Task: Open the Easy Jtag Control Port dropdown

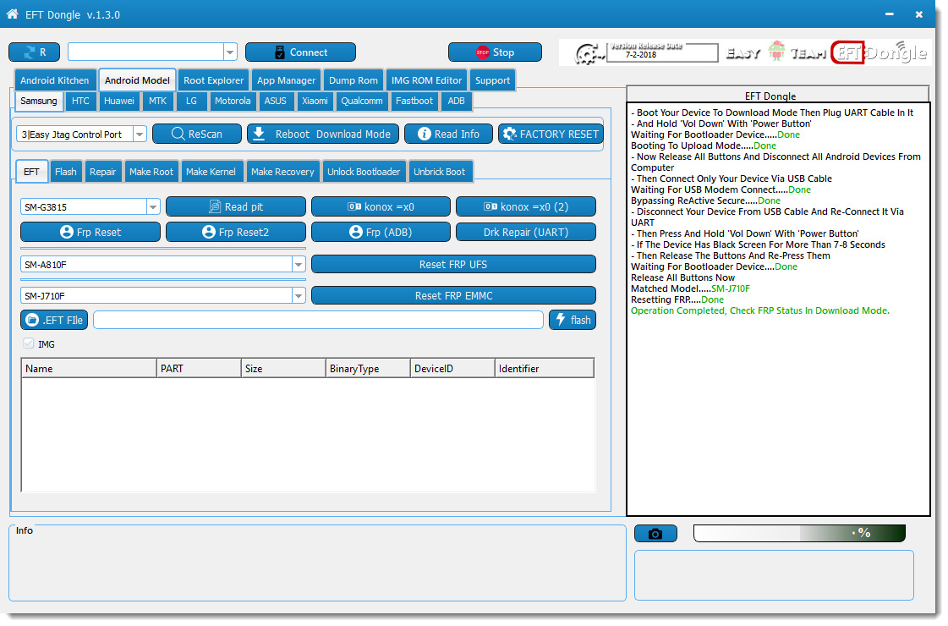Action: (140, 135)
